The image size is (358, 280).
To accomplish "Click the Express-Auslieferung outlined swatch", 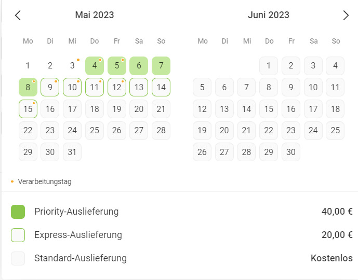I will point(18,235).
